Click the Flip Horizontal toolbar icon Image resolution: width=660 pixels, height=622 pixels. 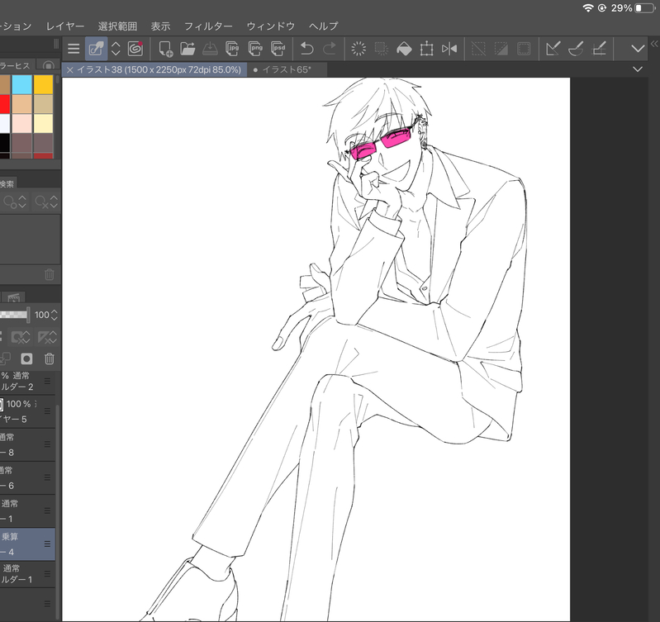(449, 49)
